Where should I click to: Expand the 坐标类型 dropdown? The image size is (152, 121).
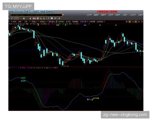pyautogui.click(x=104, y=22)
